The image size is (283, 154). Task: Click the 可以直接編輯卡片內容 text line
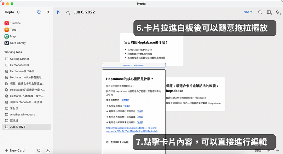click(x=117, y=142)
